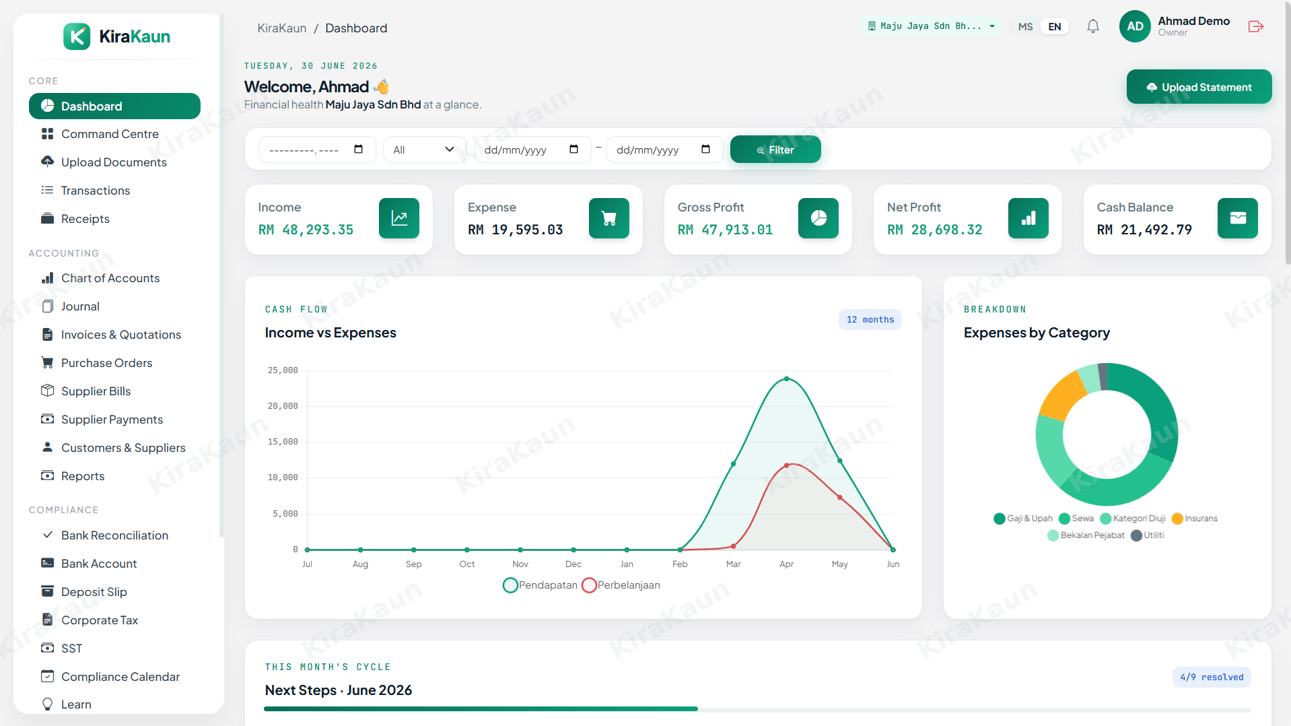
Task: Switch the language to MS
Action: pyautogui.click(x=1025, y=27)
